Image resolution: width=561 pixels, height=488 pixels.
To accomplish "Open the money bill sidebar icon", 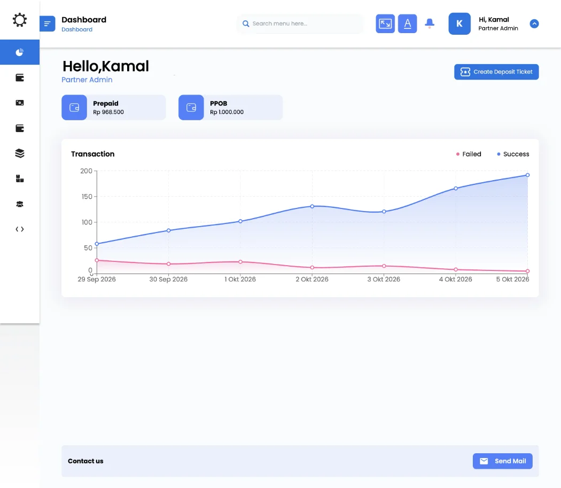I will [20, 103].
